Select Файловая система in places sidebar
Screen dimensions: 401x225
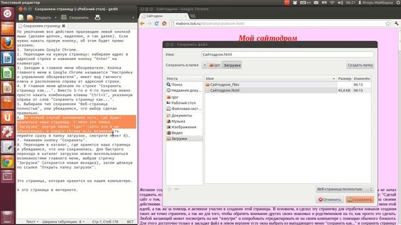(x=184, y=109)
